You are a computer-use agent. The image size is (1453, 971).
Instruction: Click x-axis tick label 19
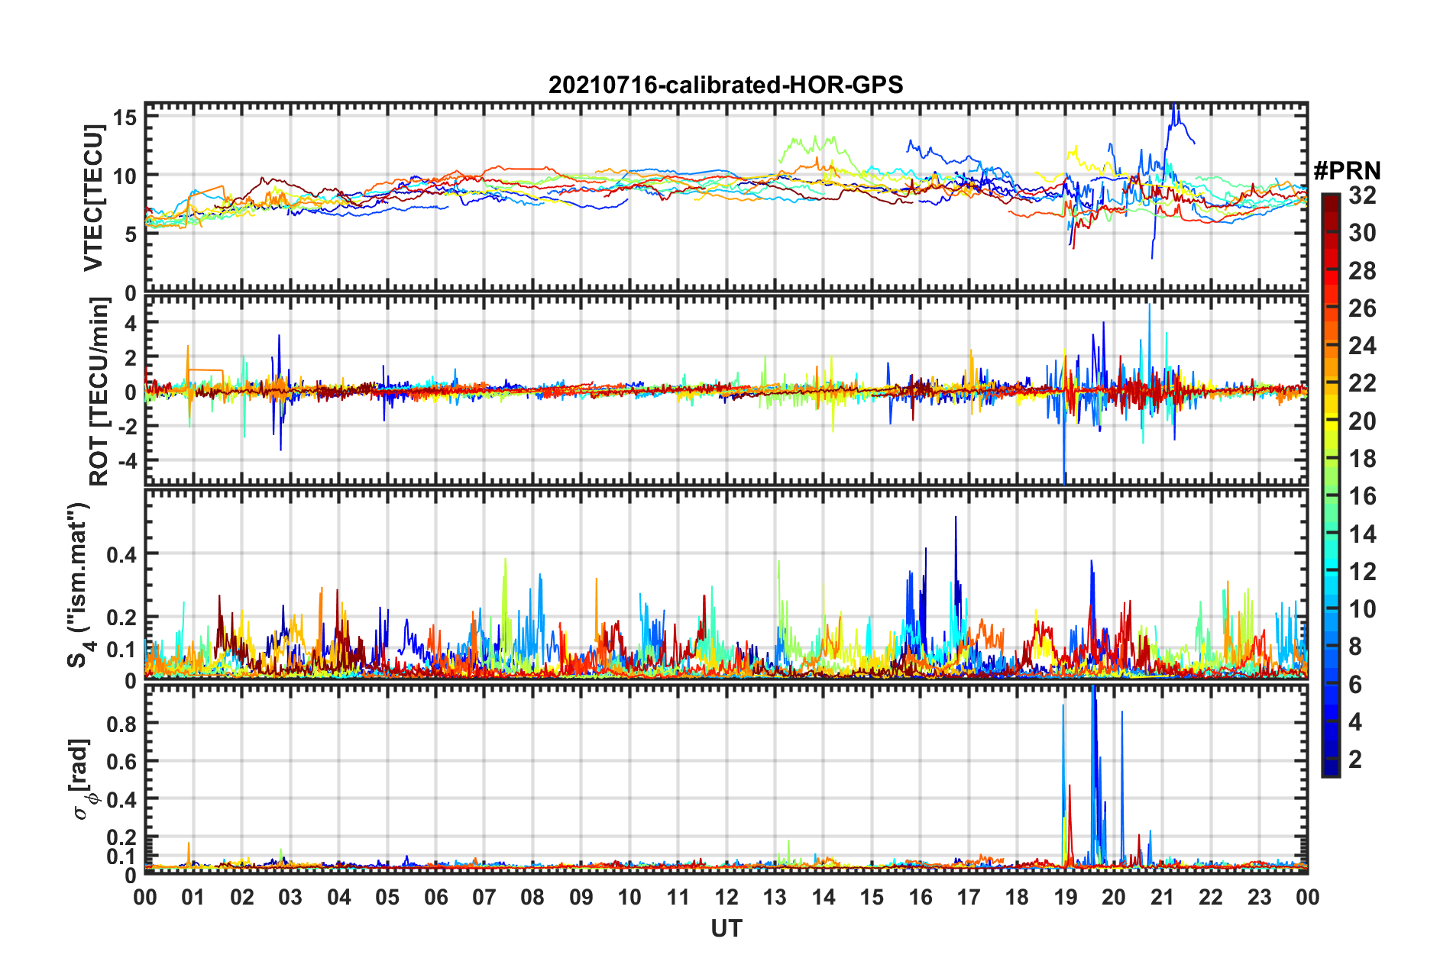[1066, 897]
